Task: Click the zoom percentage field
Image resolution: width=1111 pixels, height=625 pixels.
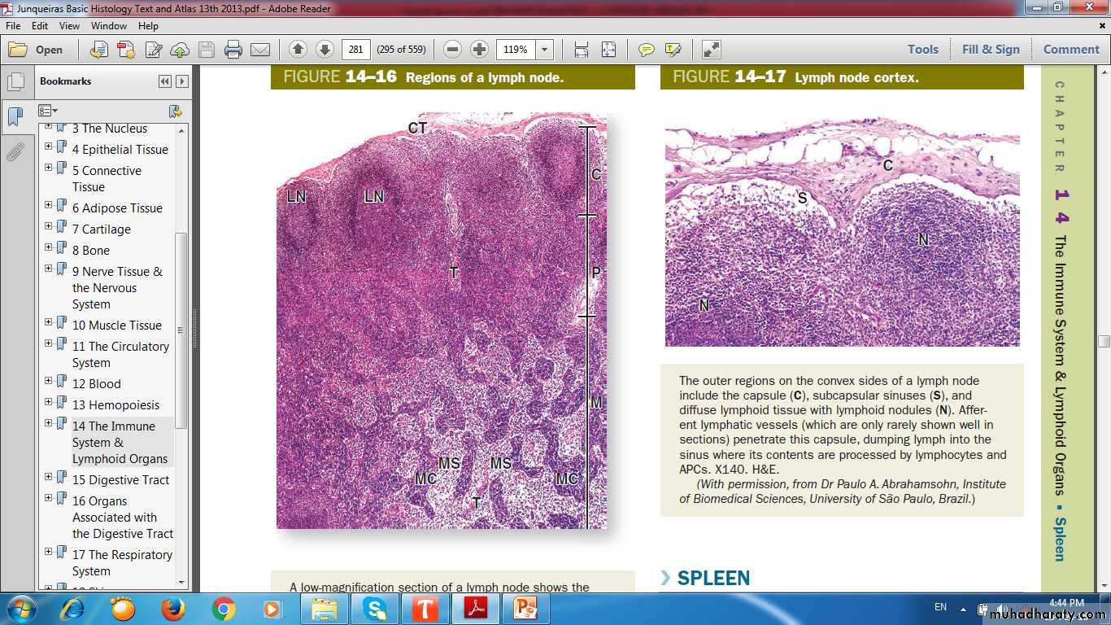Action: click(516, 50)
